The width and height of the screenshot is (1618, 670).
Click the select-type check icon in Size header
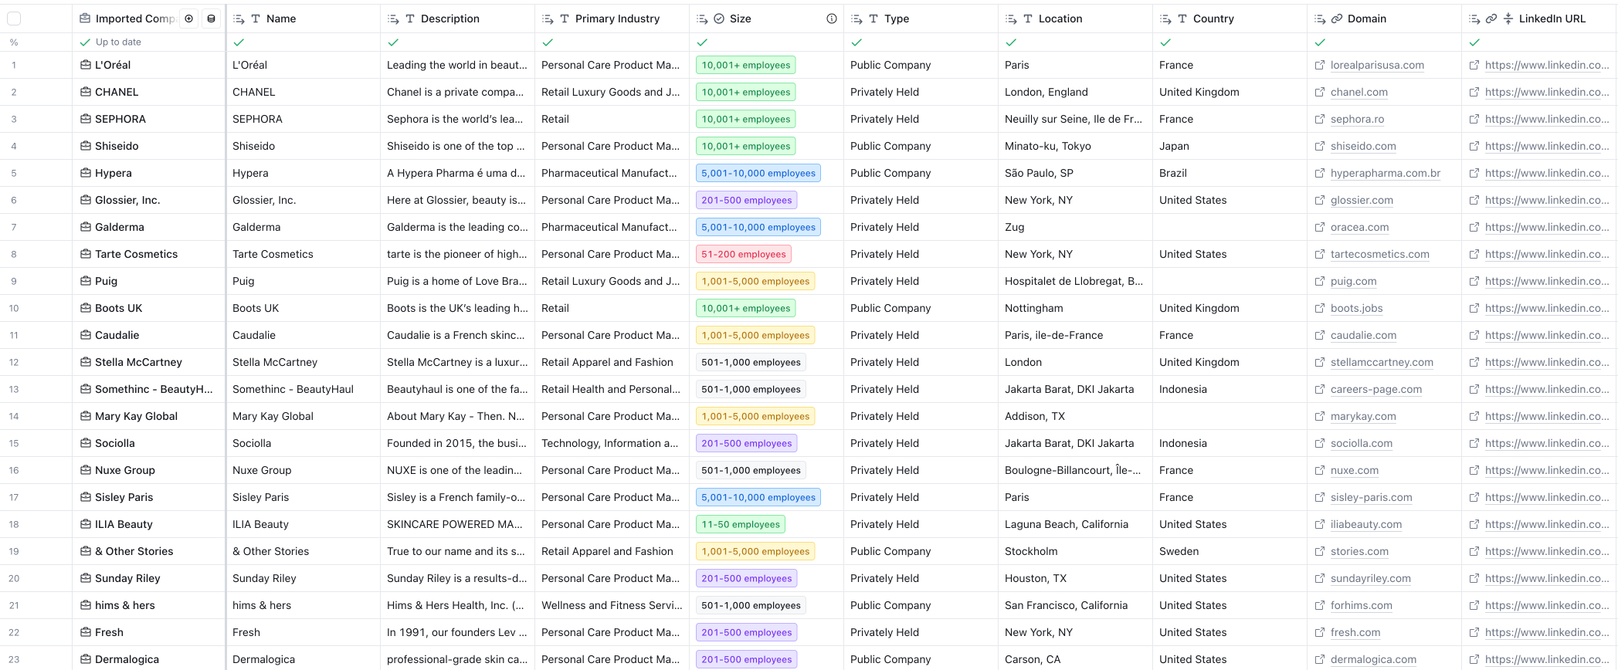click(719, 19)
